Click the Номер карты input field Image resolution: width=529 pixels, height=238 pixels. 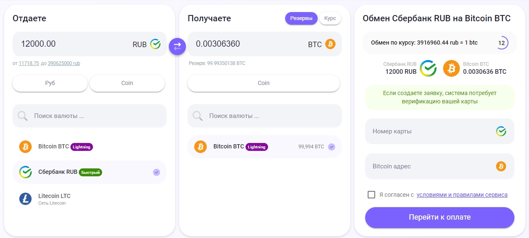429,131
